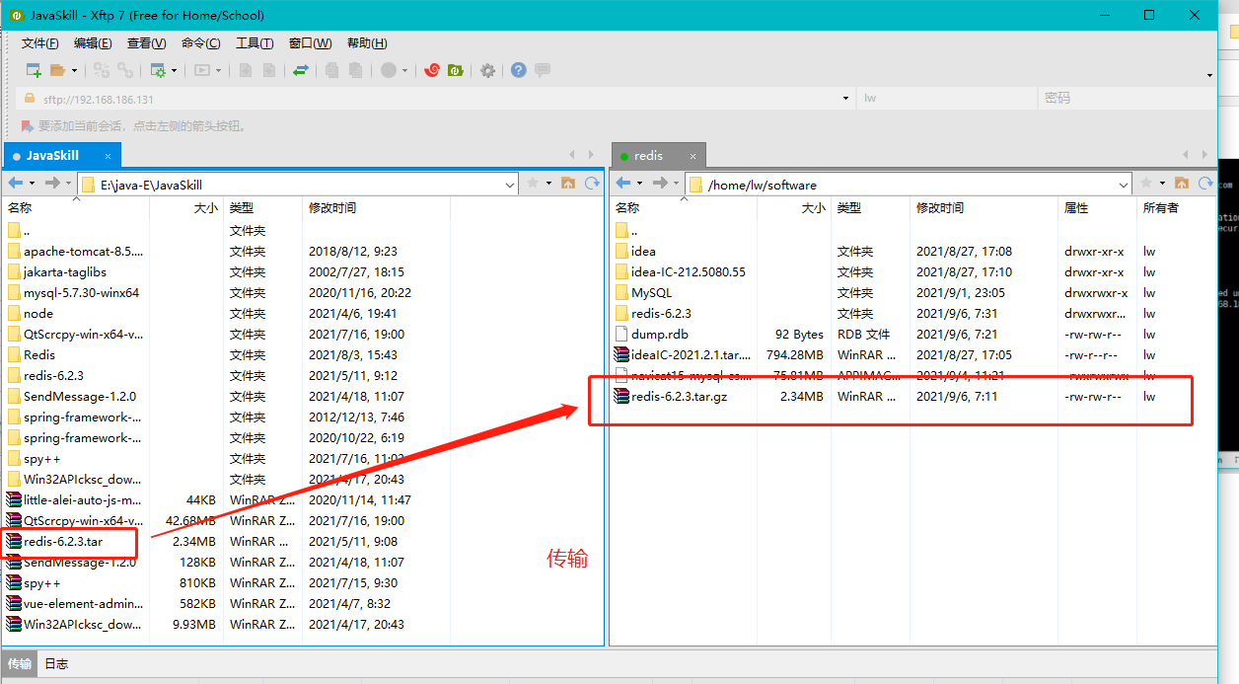The height and width of the screenshot is (684, 1239).
Task: Click the lock icon in address bar
Action: pyautogui.click(x=29, y=99)
